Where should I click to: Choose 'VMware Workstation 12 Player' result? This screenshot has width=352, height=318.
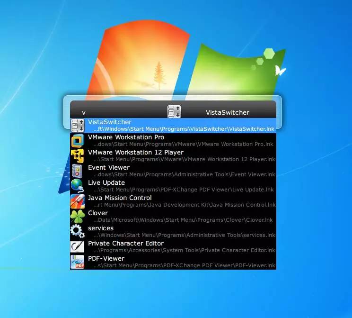[x=136, y=152]
